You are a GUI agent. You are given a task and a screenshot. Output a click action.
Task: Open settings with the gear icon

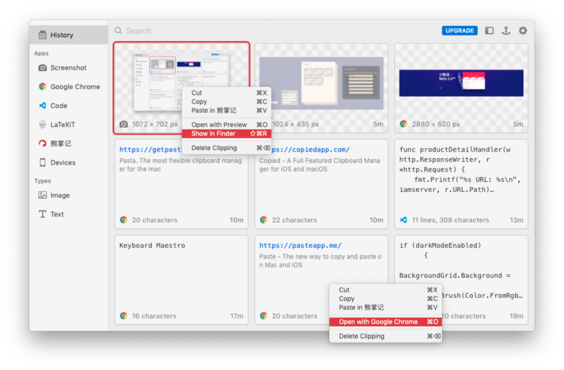point(523,31)
